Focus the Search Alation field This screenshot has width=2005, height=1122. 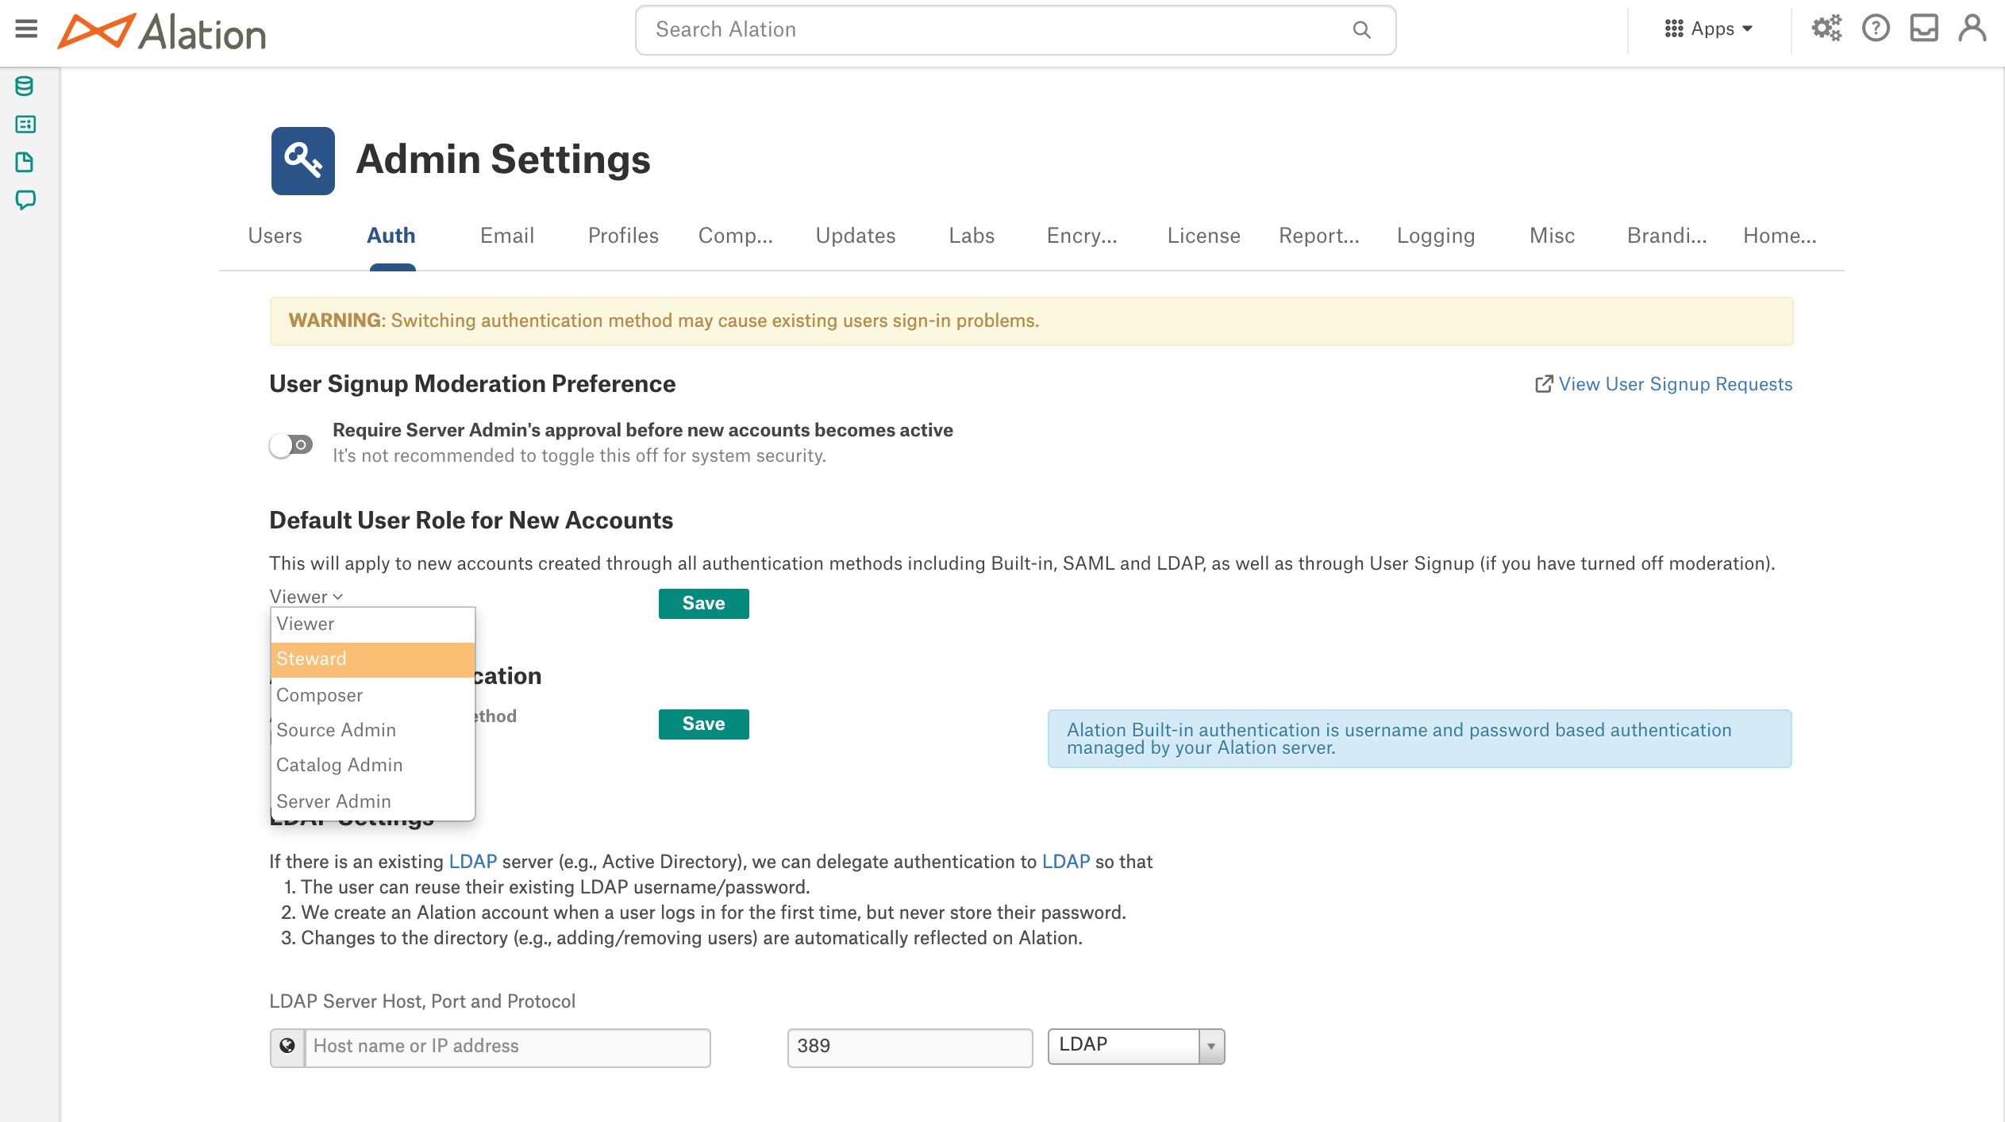[1015, 30]
